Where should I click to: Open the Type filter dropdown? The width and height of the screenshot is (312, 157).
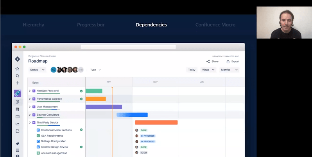coord(95,70)
